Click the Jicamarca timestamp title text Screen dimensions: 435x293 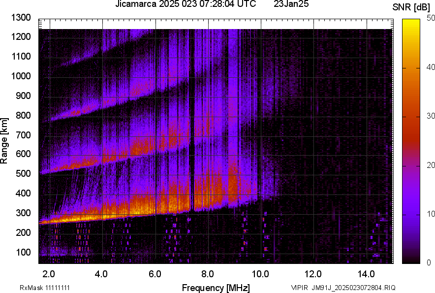click(x=185, y=4)
